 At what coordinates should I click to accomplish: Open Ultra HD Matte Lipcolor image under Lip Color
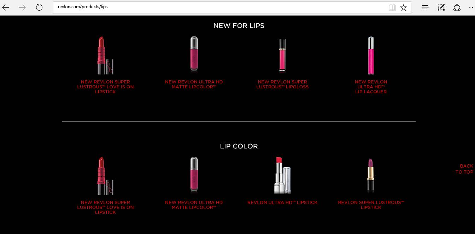click(x=194, y=175)
